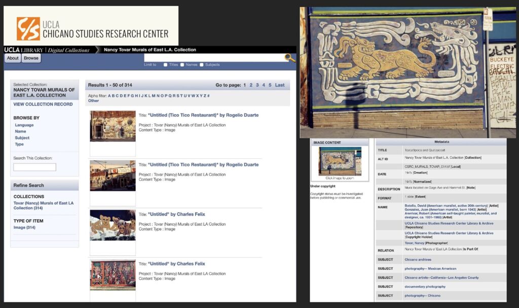Filter by Image (314) type
This screenshot has height=308, width=519.
[24, 227]
